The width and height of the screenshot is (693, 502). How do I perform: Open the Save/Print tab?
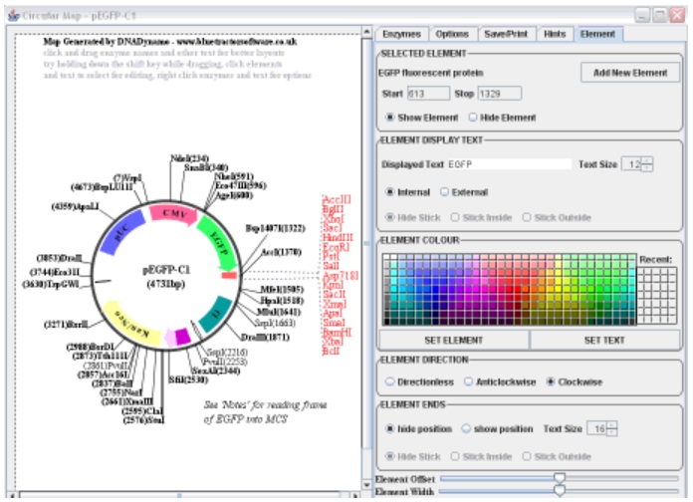coord(506,34)
